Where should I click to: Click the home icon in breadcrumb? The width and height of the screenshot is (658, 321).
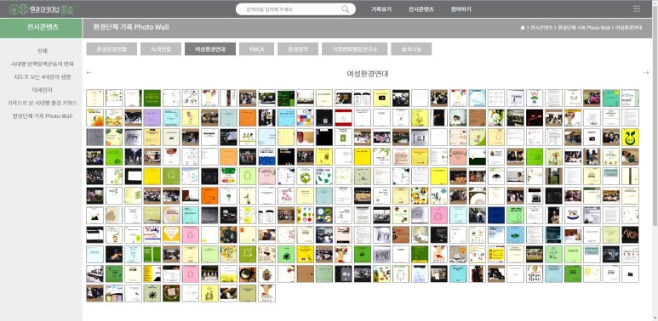(523, 28)
